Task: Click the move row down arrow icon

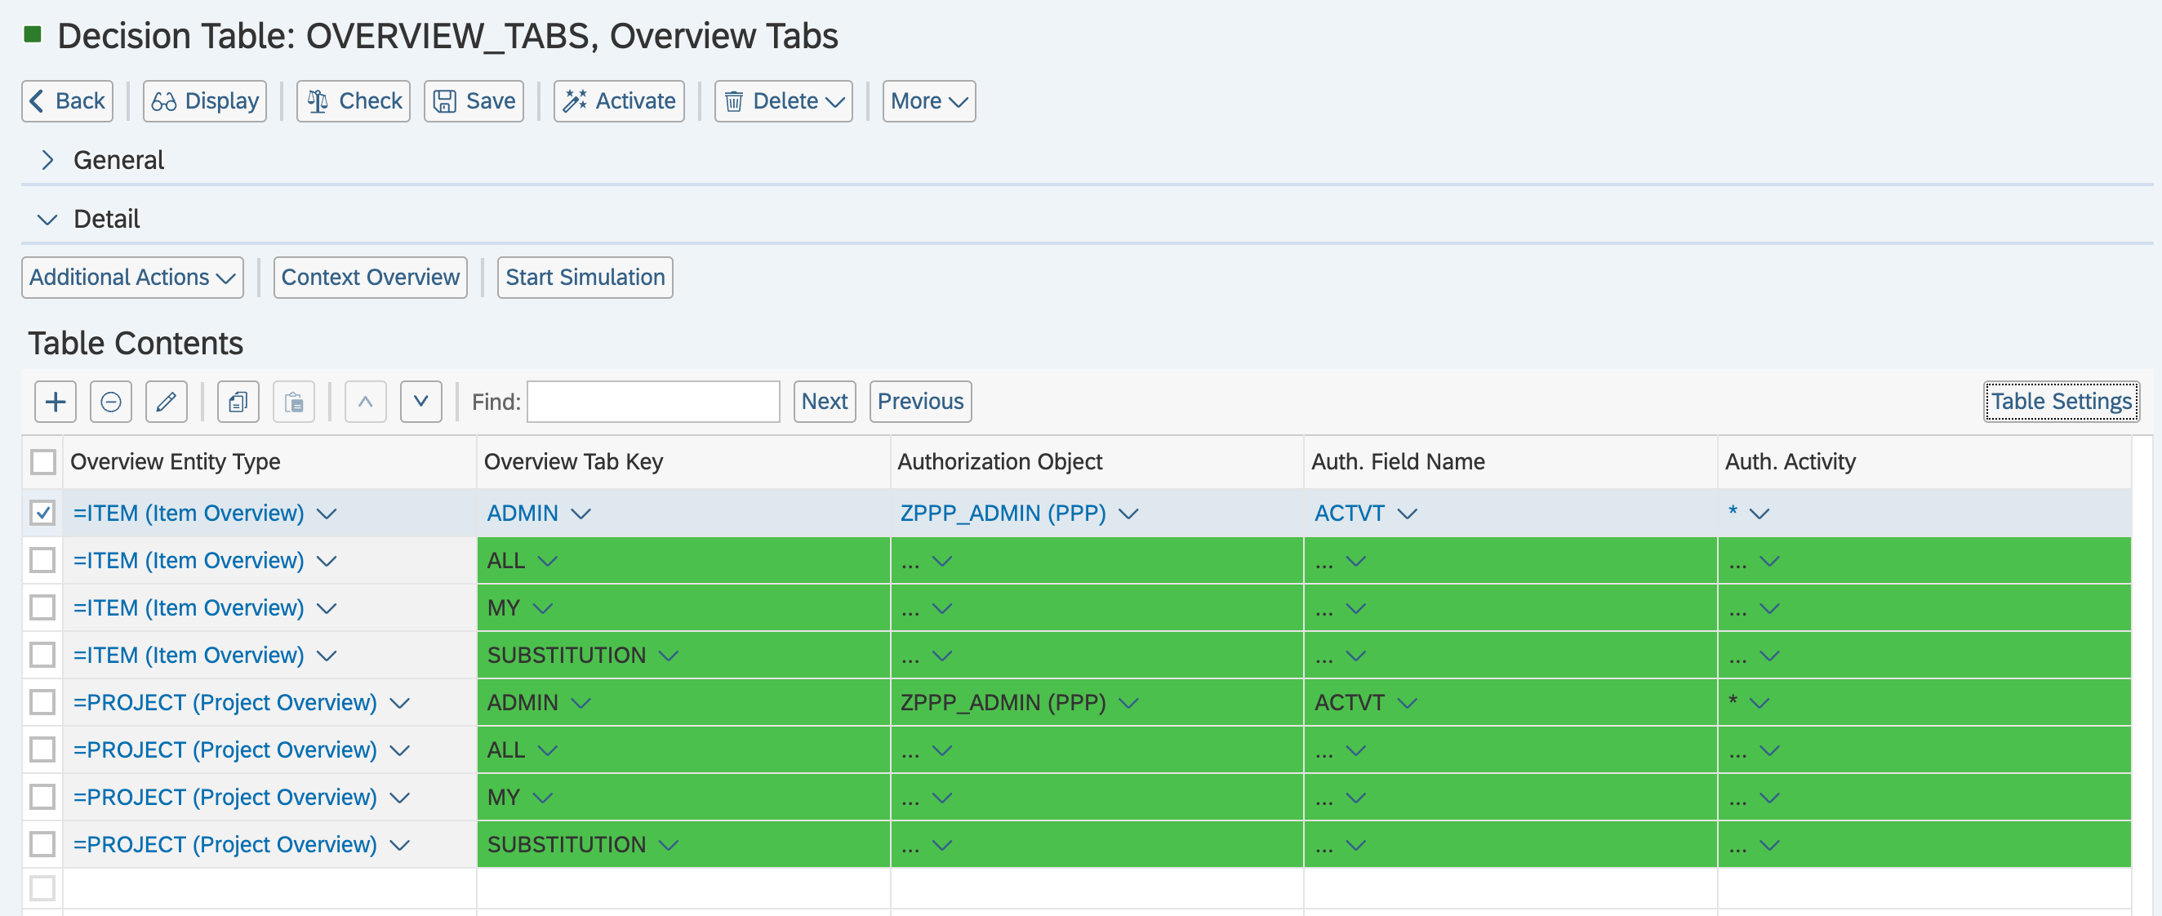Action: (420, 402)
